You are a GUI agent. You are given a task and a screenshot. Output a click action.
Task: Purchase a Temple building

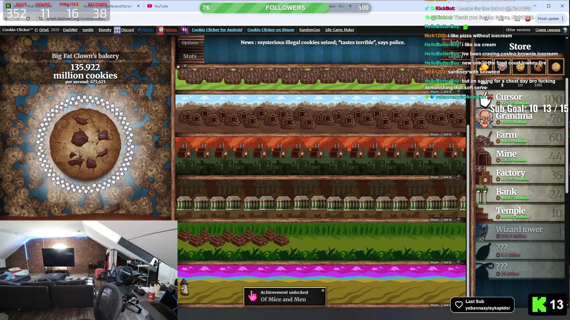[520, 213]
